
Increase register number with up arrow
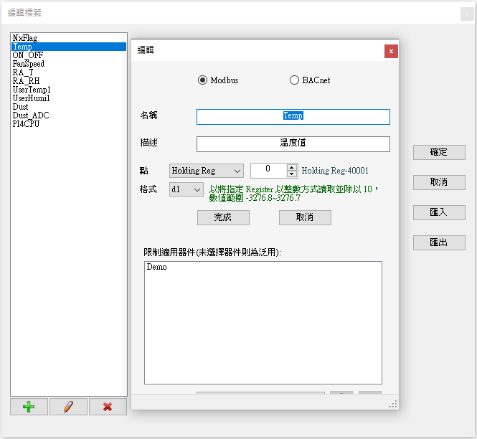(x=291, y=167)
